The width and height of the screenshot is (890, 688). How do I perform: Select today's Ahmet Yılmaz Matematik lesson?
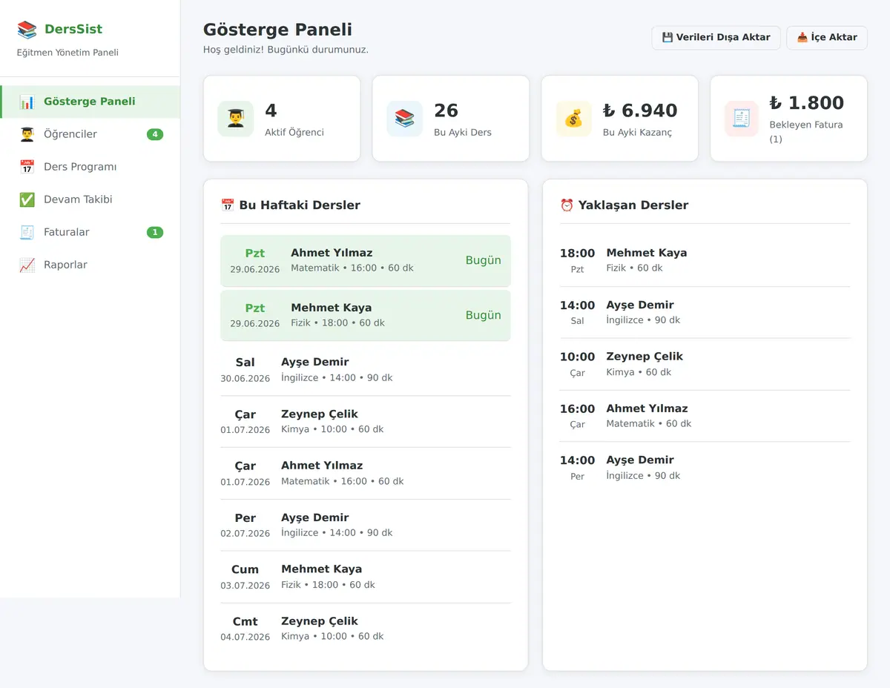pos(366,260)
